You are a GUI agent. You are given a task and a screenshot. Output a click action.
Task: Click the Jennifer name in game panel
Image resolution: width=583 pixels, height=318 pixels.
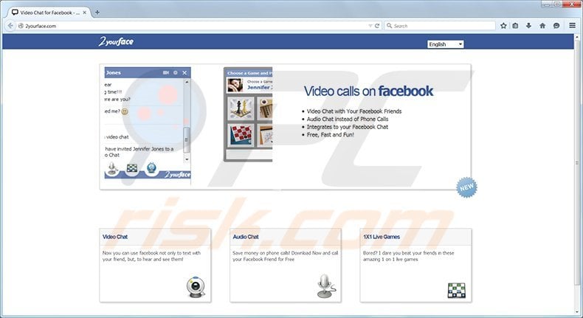(x=260, y=87)
